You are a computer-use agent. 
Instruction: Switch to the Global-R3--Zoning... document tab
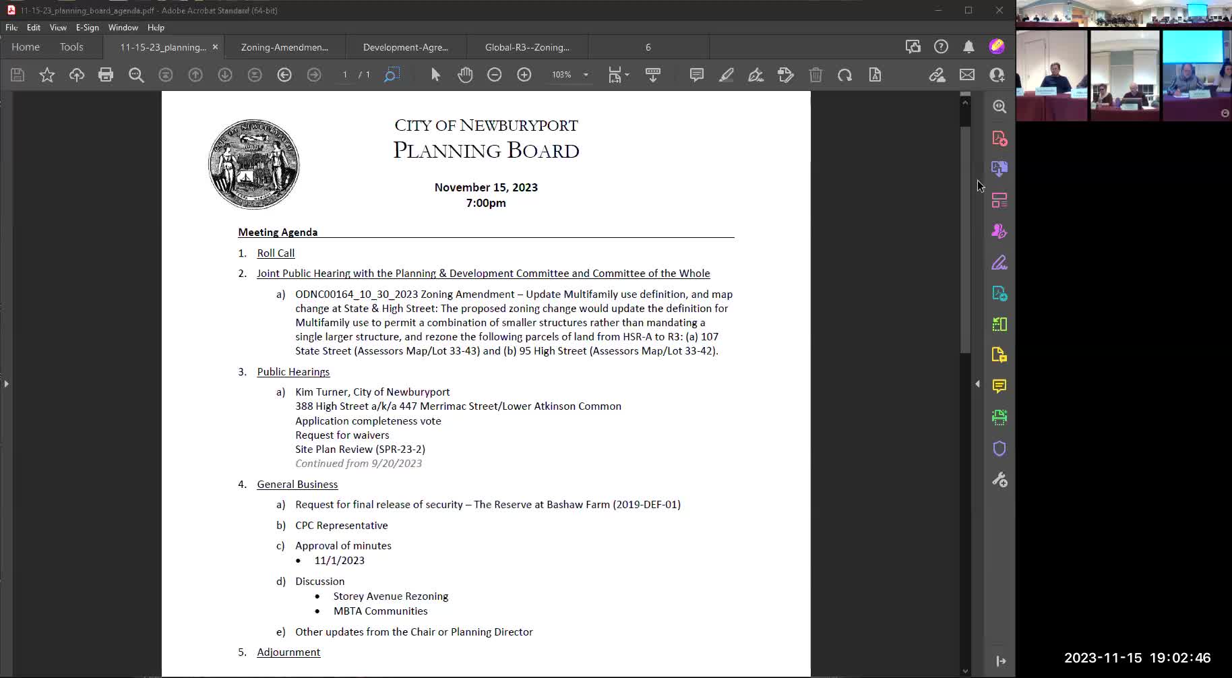(527, 47)
